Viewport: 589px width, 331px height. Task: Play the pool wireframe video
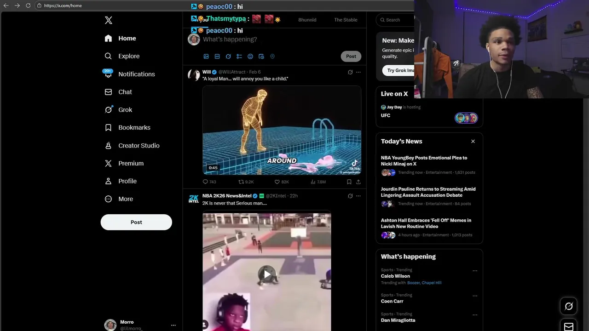coord(282,131)
